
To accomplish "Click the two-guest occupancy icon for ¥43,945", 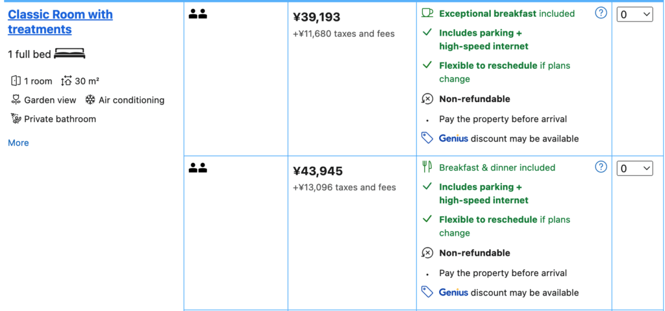I will (x=197, y=168).
